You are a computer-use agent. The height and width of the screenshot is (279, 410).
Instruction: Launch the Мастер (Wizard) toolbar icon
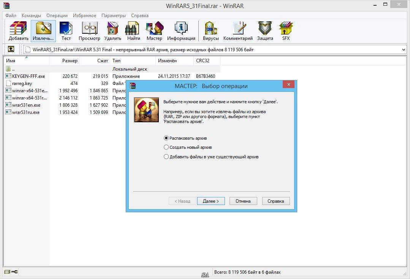tap(154, 31)
